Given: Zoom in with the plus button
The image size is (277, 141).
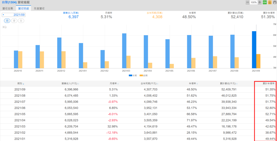Looking at the screenshot, I should (259, 2).
